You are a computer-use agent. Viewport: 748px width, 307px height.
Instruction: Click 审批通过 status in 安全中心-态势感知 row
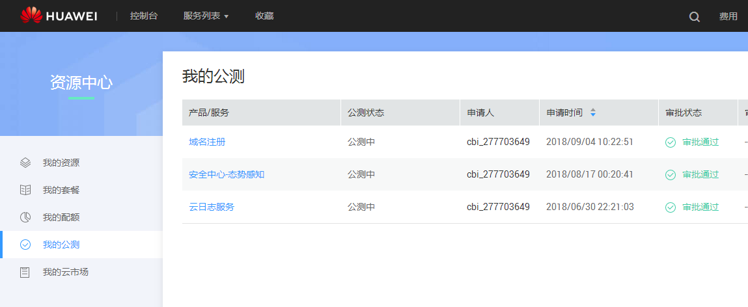[700, 174]
